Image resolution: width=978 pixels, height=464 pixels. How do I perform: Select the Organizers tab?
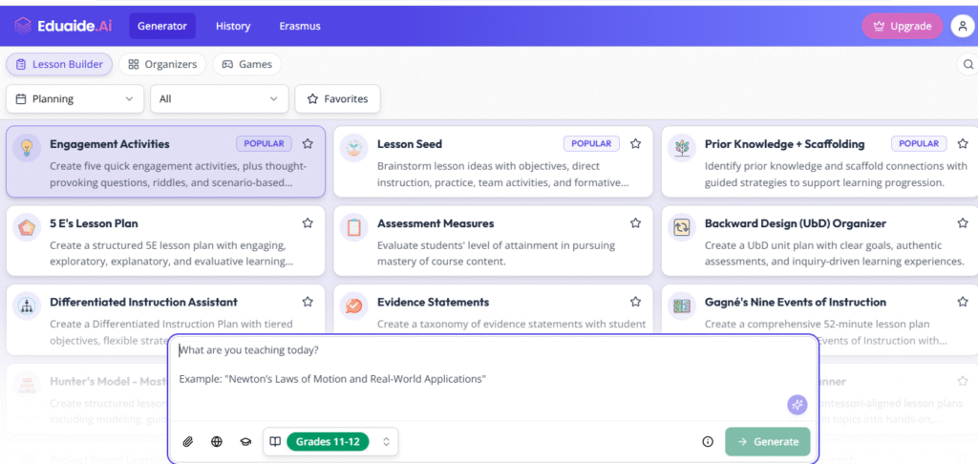tap(162, 64)
